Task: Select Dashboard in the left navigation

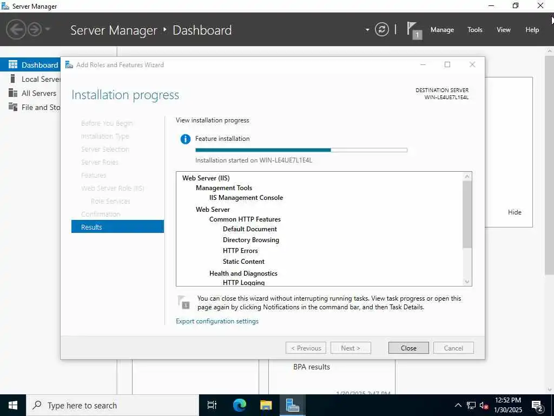Action: (x=30, y=65)
